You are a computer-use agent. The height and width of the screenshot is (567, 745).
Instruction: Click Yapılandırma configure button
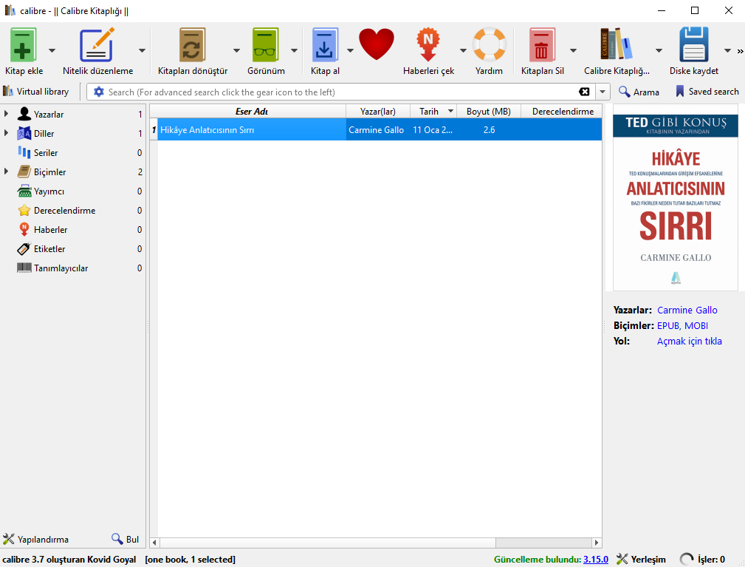[36, 539]
